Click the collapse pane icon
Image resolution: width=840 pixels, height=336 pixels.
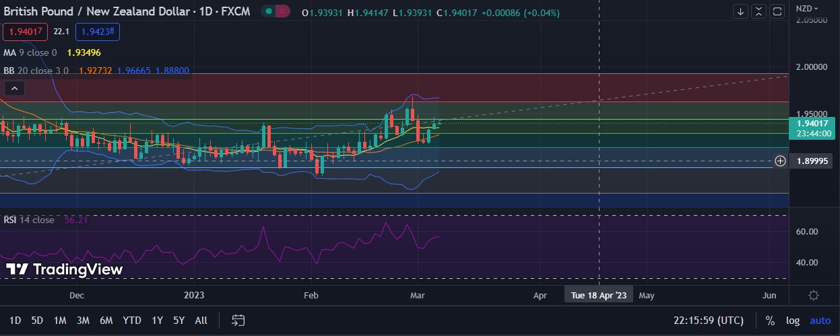coord(759,11)
